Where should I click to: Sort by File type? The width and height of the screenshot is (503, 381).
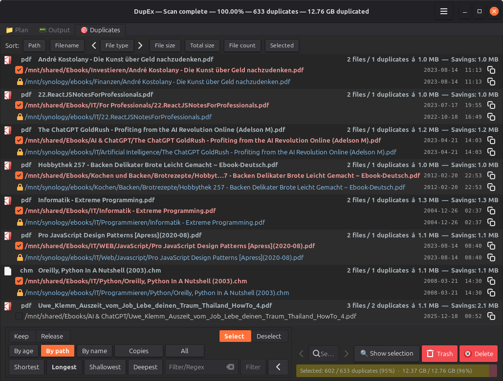pos(117,45)
